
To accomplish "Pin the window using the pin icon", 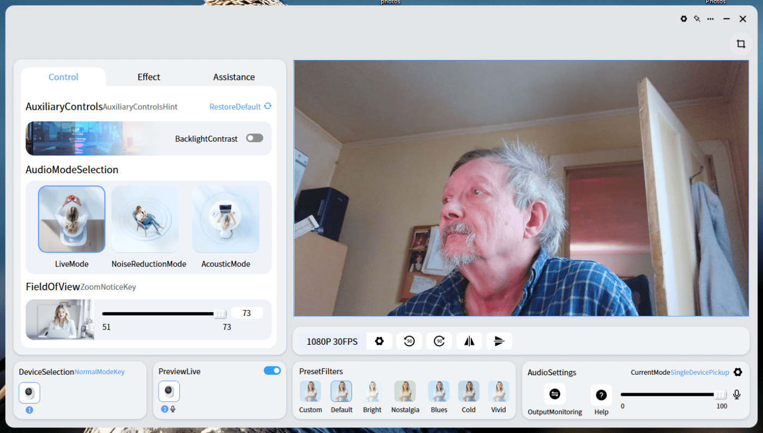I will point(697,19).
